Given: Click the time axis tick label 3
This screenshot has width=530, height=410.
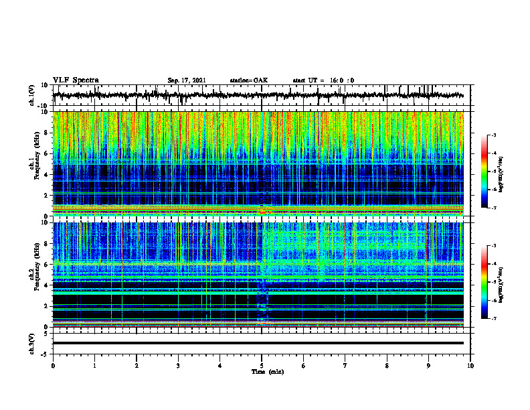Looking at the screenshot, I should click(x=178, y=366).
